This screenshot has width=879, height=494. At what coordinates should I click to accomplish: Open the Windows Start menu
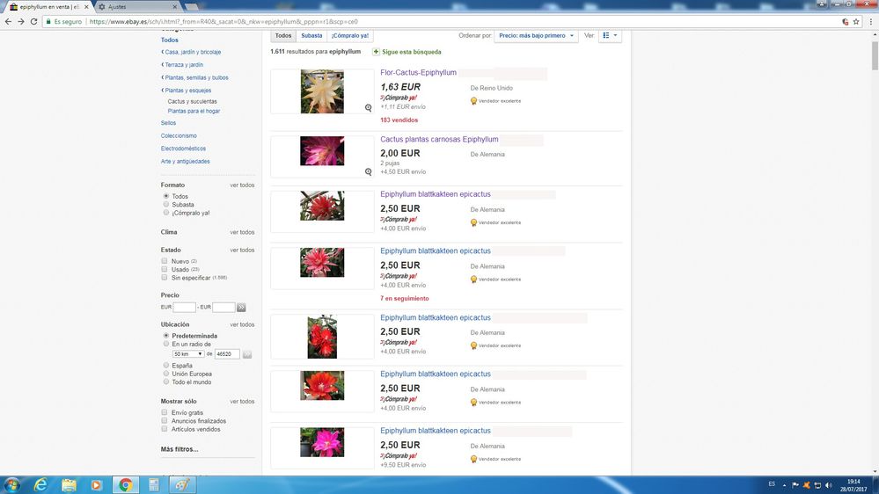pyautogui.click(x=11, y=484)
